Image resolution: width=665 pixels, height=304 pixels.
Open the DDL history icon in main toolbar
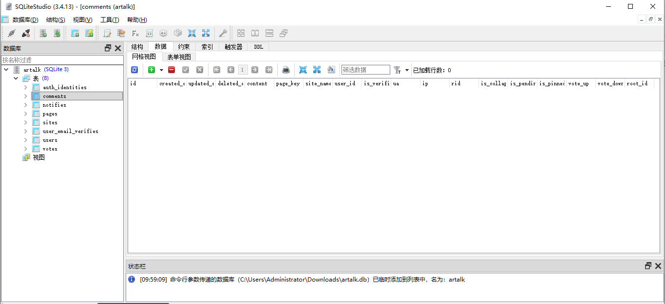[121, 33]
